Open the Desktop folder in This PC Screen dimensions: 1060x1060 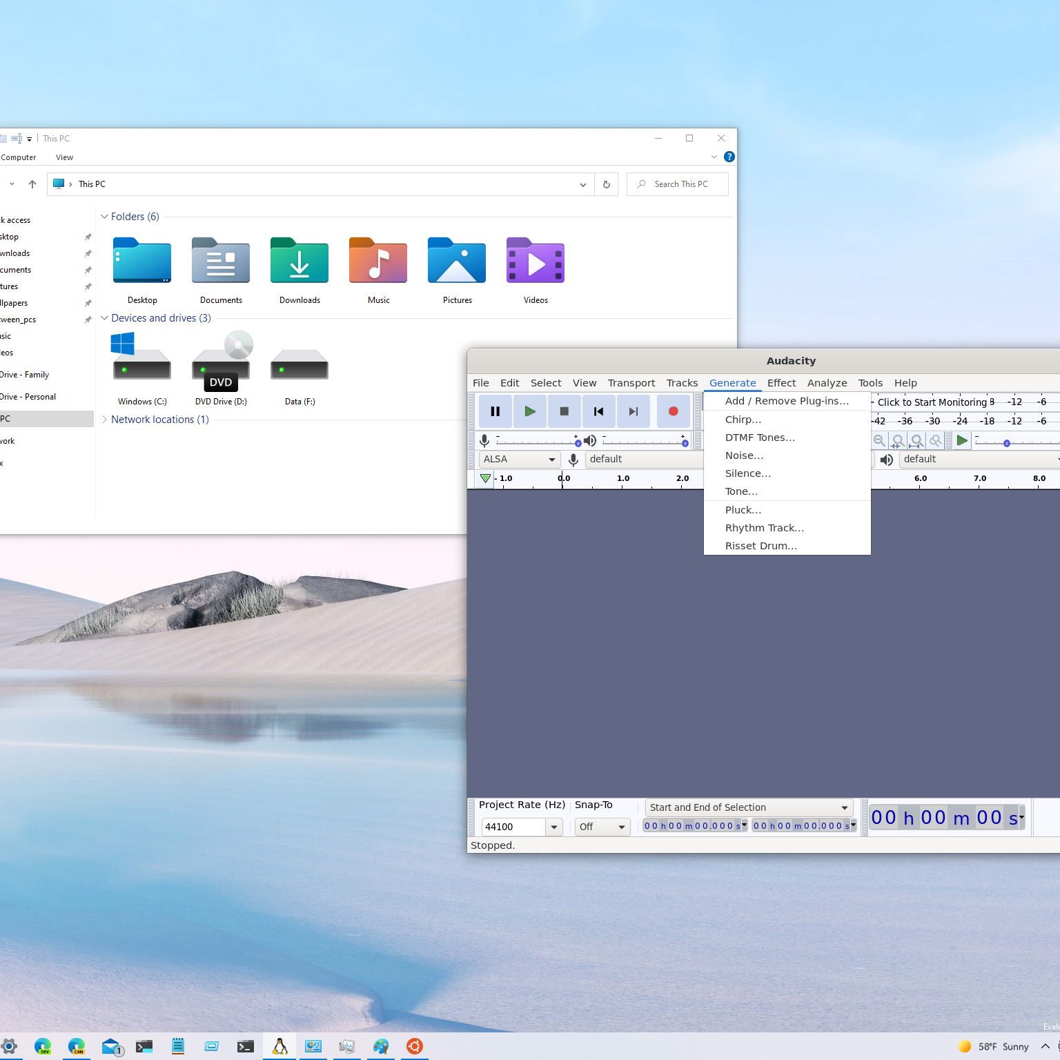[x=142, y=270]
